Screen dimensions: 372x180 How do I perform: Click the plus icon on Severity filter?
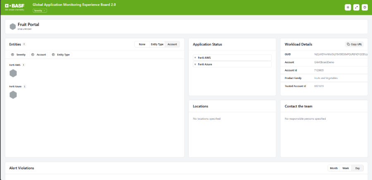click(x=13, y=55)
